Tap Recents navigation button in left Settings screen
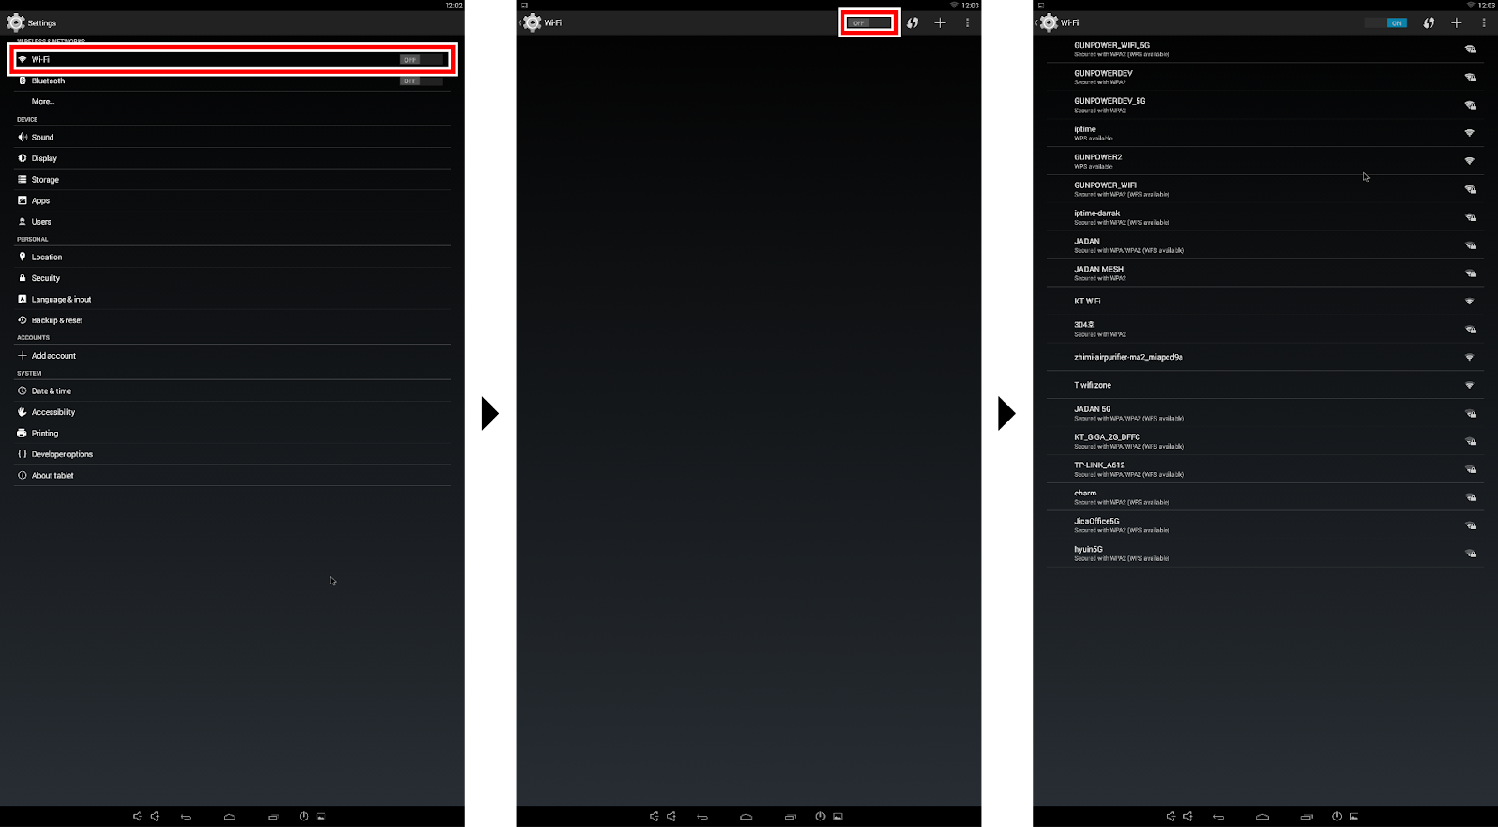This screenshot has height=827, width=1498. point(273,817)
